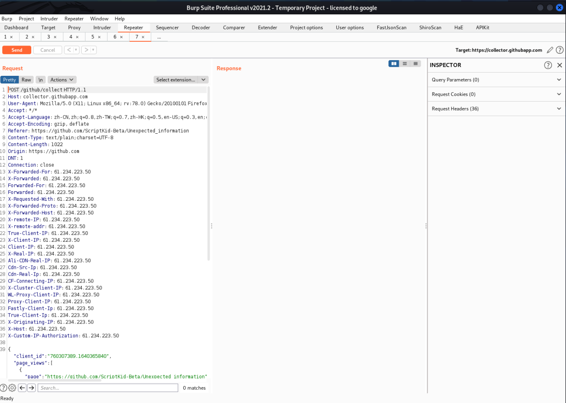Open Repeater help next to the target
The image size is (566, 403).
tap(560, 50)
